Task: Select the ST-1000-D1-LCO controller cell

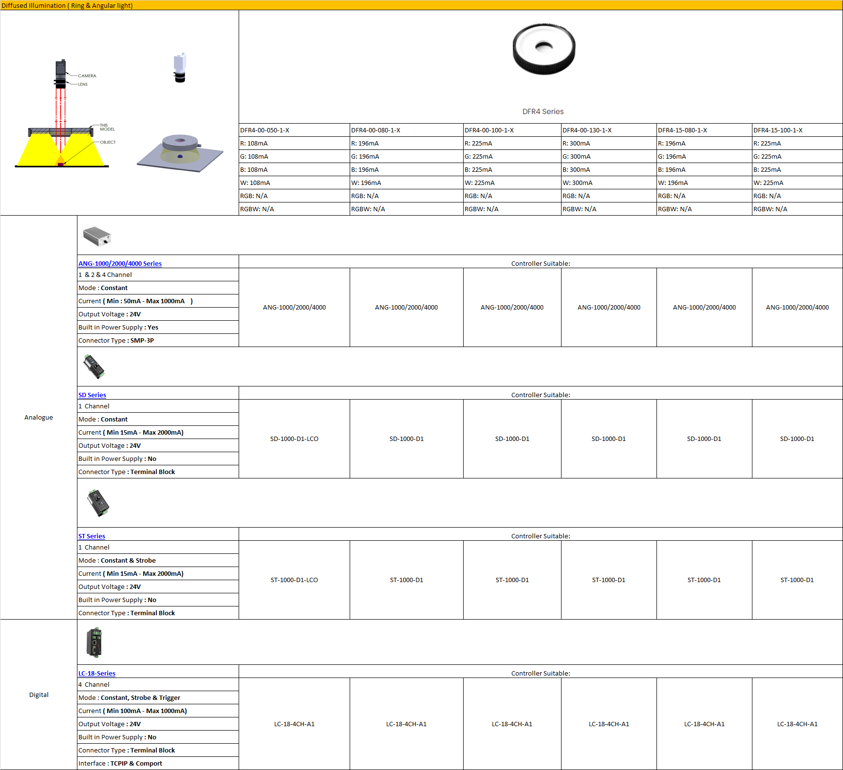Action: coord(294,580)
